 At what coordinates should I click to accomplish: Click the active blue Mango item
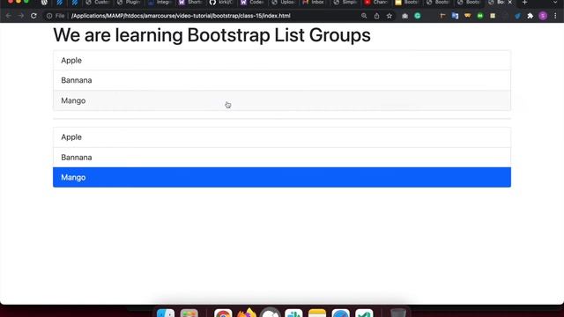pyautogui.click(x=282, y=177)
